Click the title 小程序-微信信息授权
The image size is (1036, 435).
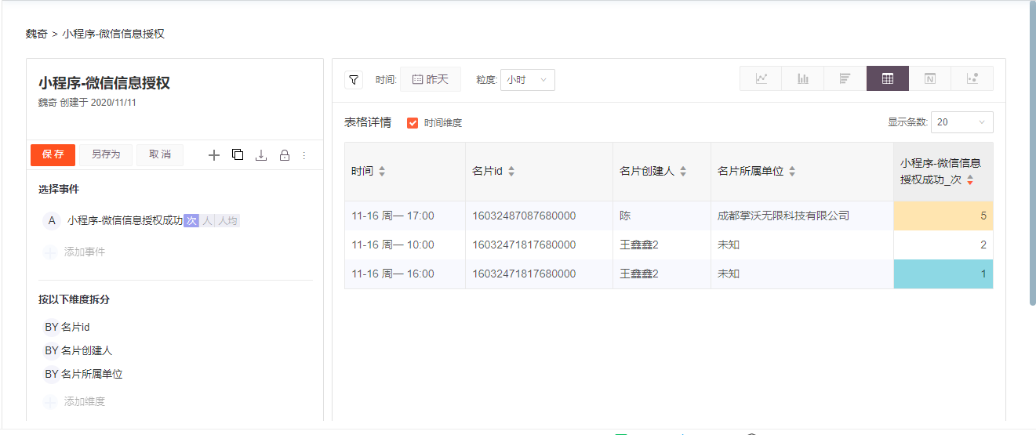pos(104,83)
